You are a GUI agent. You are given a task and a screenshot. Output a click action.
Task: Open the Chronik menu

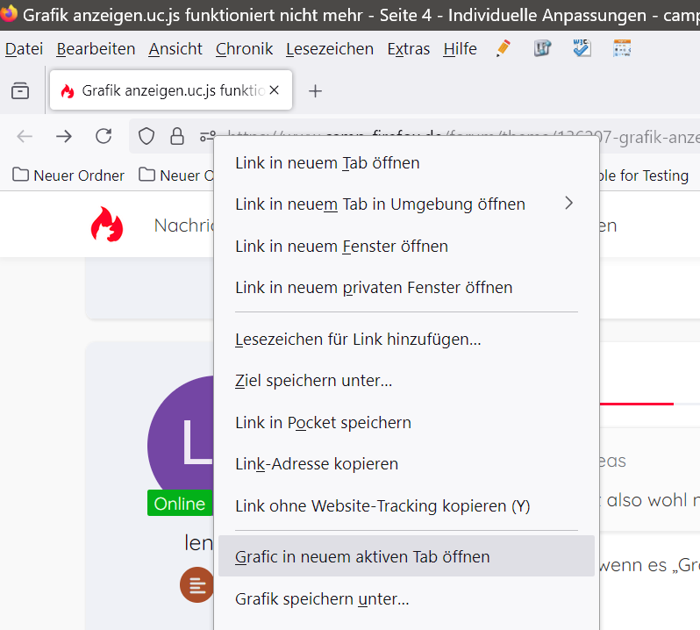coord(244,48)
